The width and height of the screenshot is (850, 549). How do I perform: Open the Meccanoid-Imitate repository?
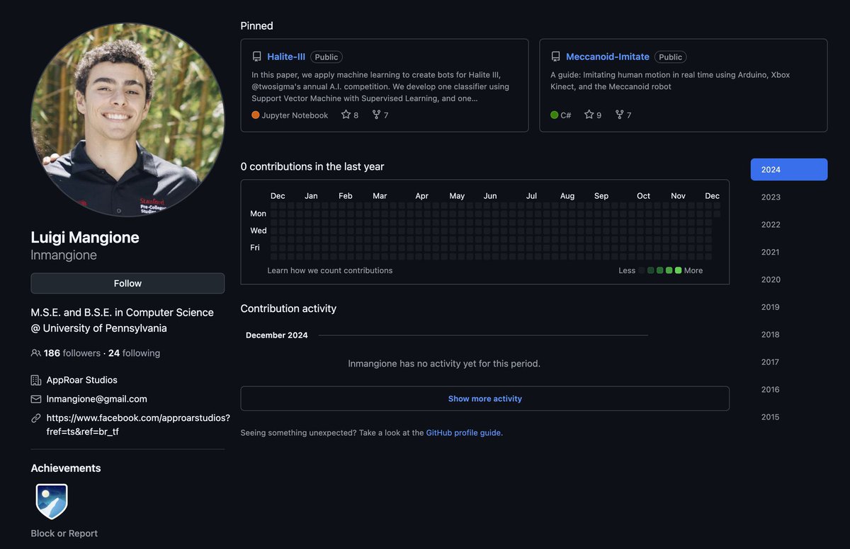pos(608,57)
